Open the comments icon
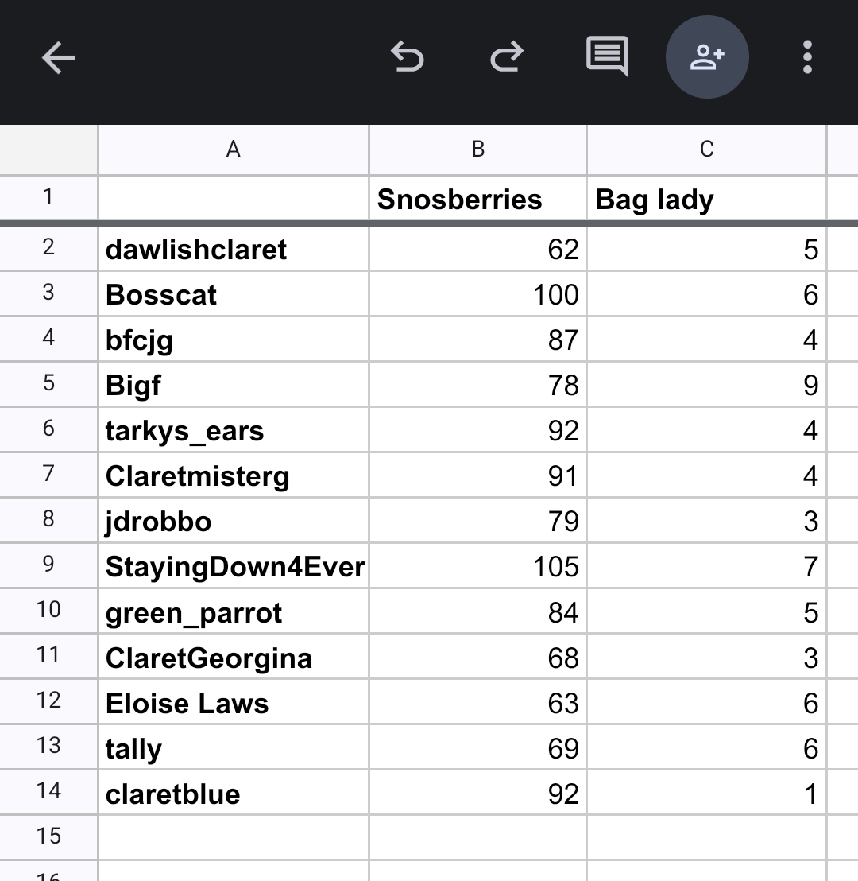The height and width of the screenshot is (881, 858). (x=607, y=57)
